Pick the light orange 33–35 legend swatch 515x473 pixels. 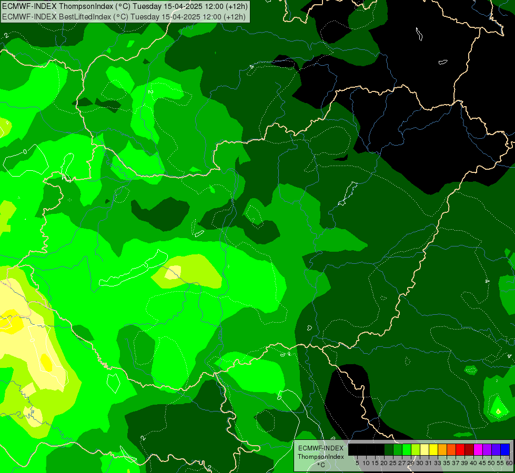tap(442, 449)
